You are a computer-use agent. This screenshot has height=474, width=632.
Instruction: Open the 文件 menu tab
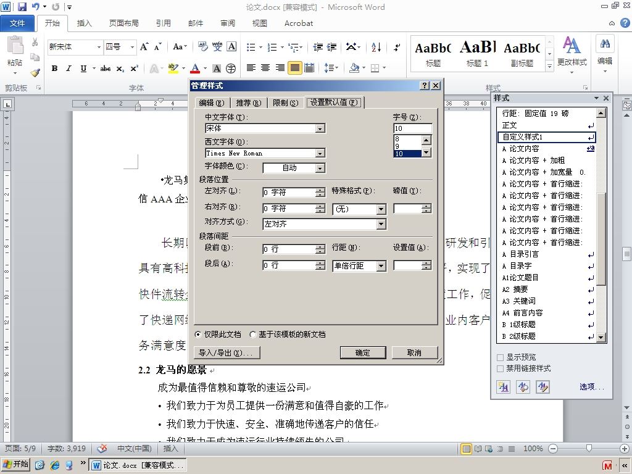(17, 23)
